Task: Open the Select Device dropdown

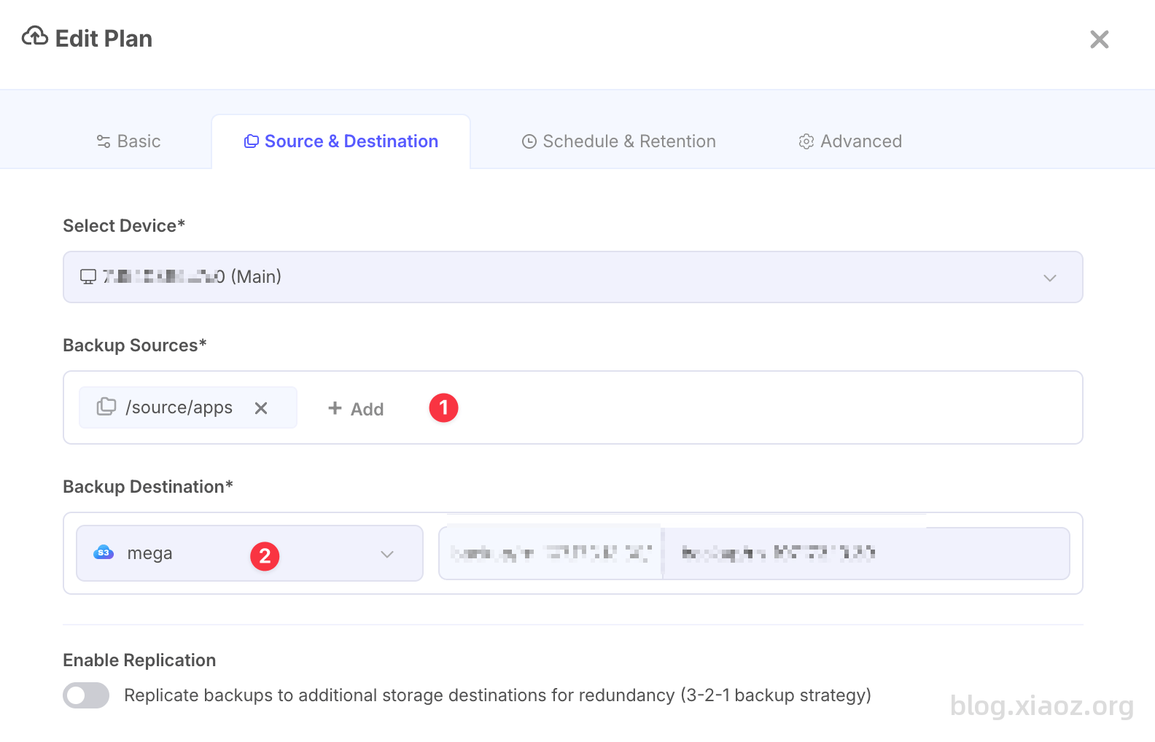Action: click(x=572, y=277)
